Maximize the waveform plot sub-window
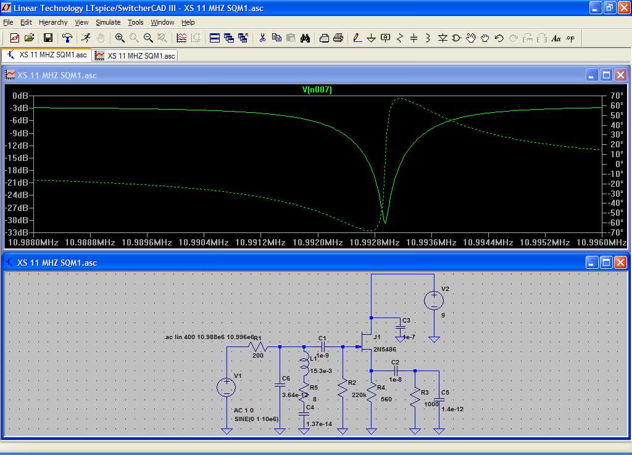Viewport: 632px width, 455px height. [606, 75]
